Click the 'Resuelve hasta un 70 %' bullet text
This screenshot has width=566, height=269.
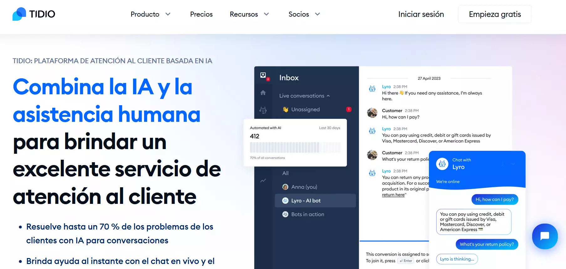coord(120,234)
